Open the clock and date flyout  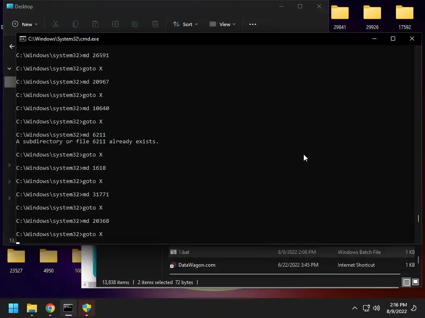click(x=397, y=308)
